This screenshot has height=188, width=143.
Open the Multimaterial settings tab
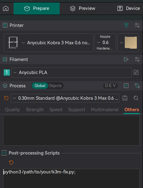[x=105, y=110]
